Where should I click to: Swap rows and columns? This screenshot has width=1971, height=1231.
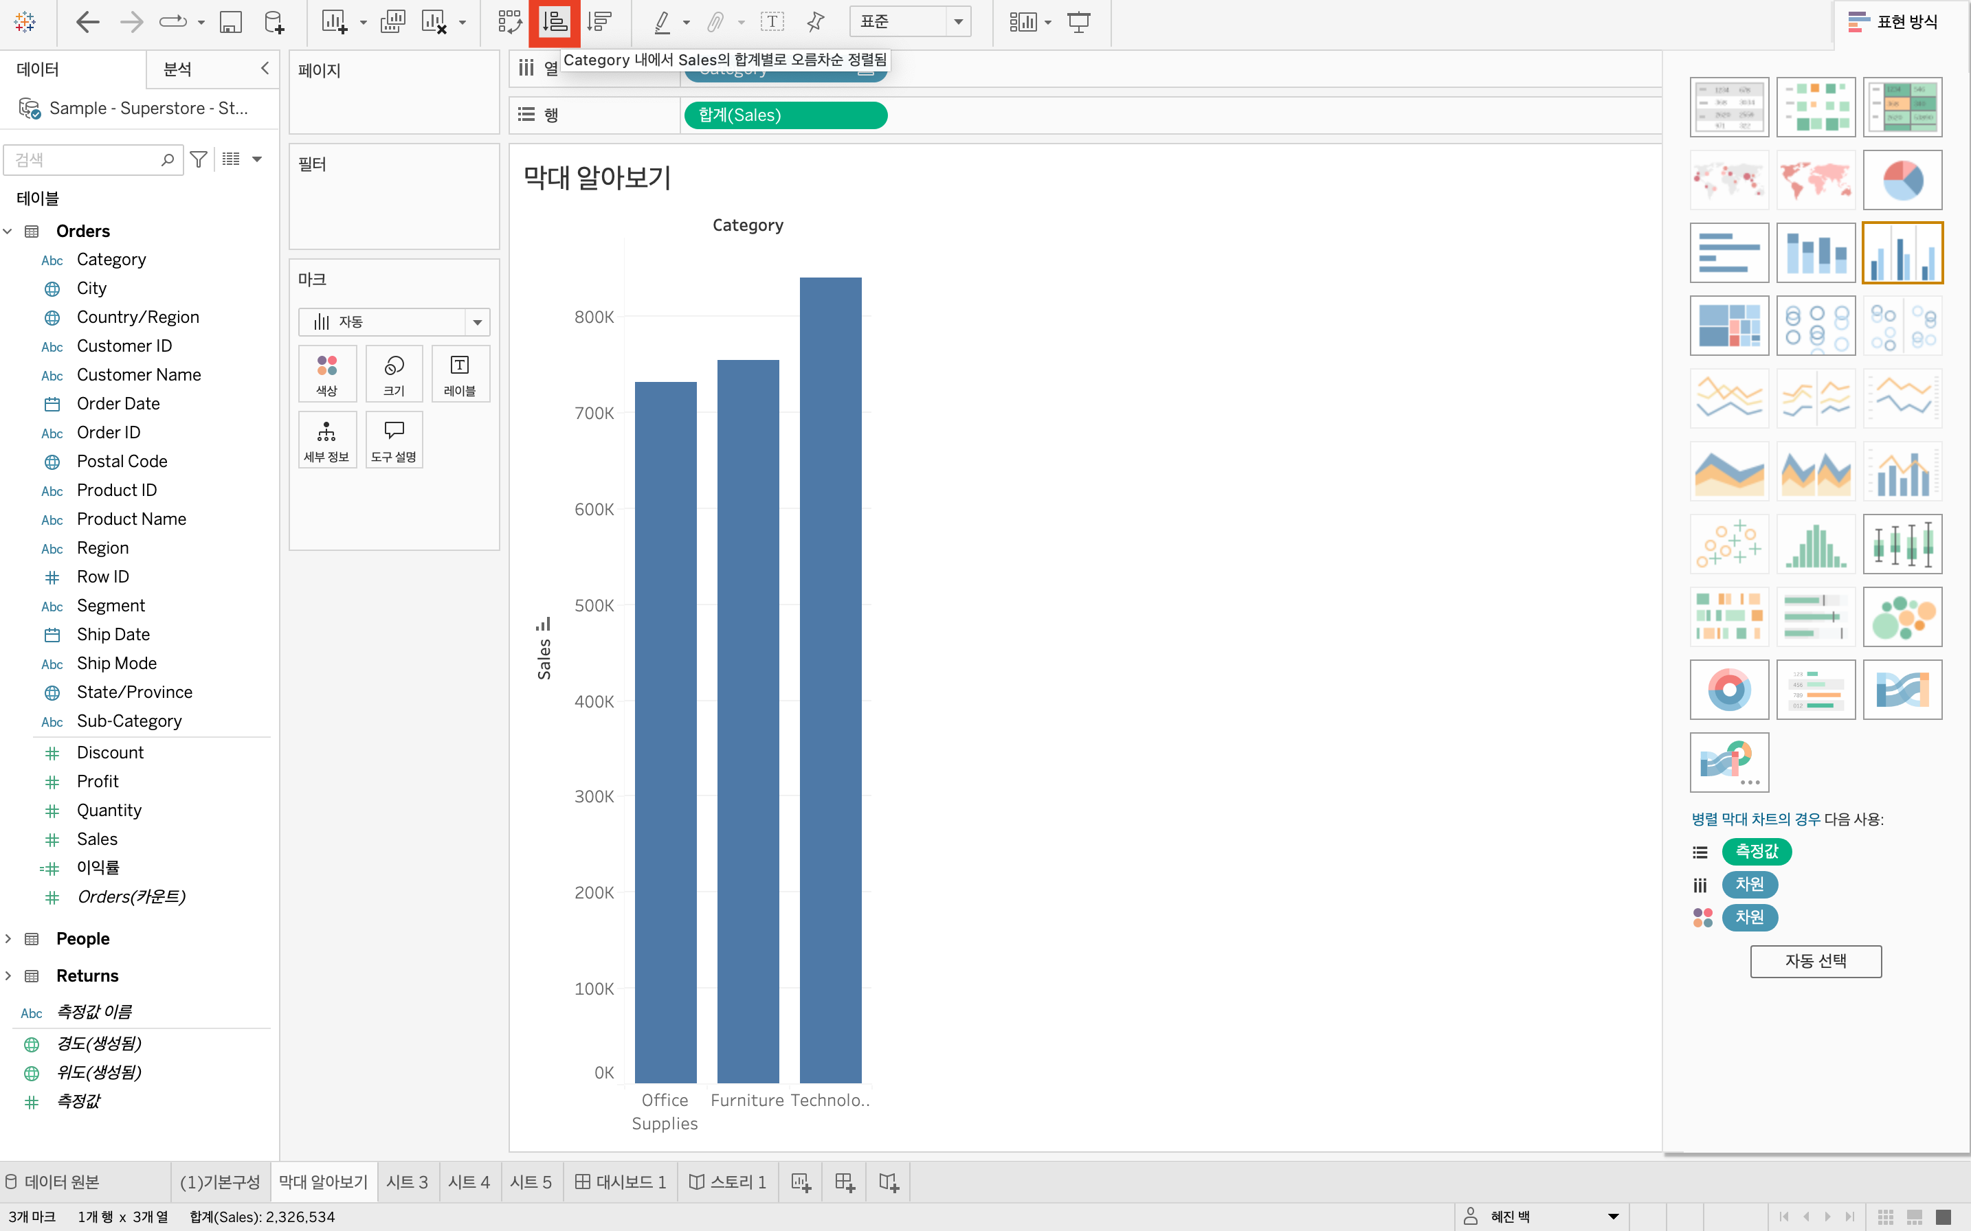point(510,22)
